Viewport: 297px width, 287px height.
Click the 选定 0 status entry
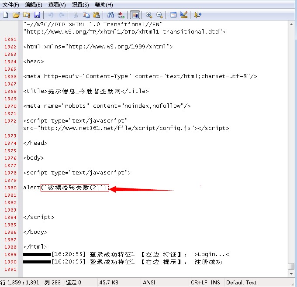tap(73, 283)
